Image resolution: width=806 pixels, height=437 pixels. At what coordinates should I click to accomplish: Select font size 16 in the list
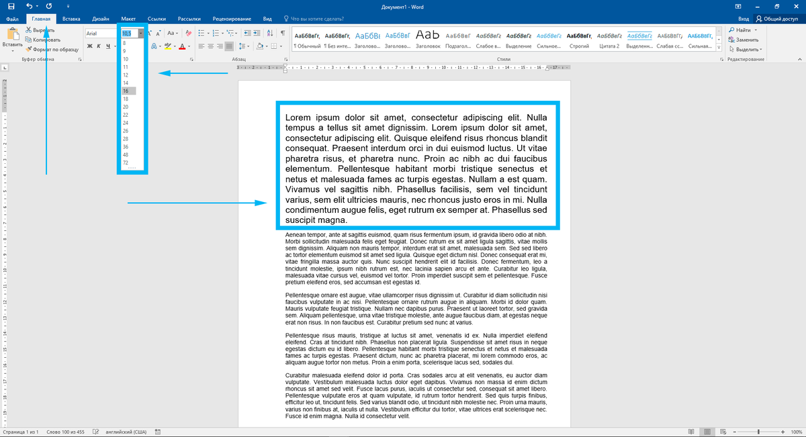128,91
